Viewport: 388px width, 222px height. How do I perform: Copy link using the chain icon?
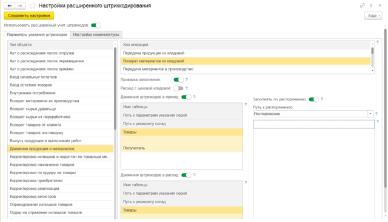tap(363, 5)
